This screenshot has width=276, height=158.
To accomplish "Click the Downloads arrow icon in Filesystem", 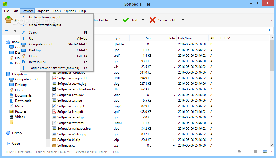I will (x=11, y=101).
